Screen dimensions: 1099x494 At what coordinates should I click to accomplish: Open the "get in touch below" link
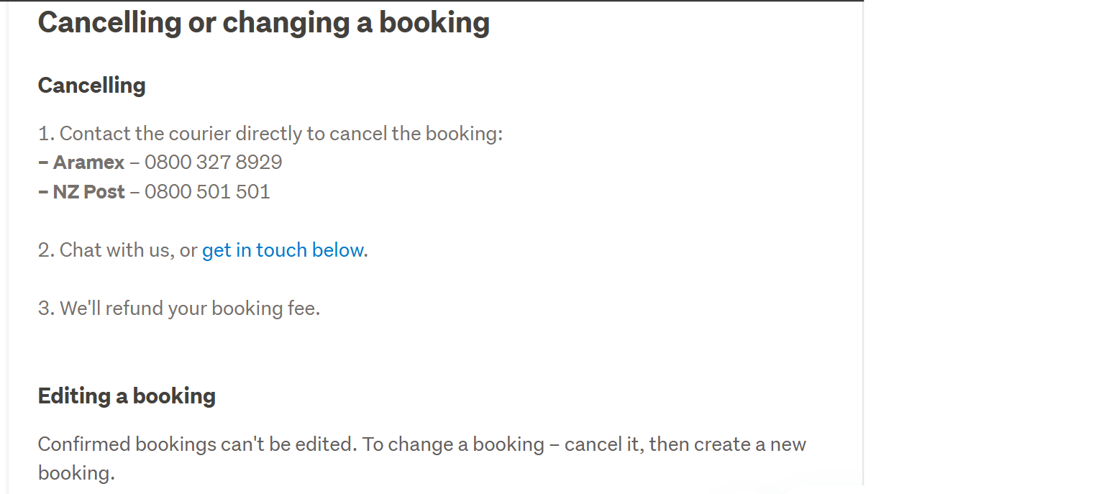point(283,250)
